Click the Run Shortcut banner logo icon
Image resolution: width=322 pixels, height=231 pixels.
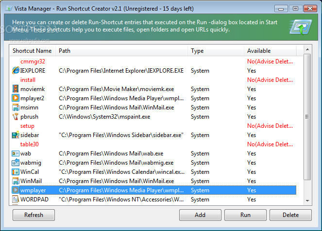tap(301, 27)
